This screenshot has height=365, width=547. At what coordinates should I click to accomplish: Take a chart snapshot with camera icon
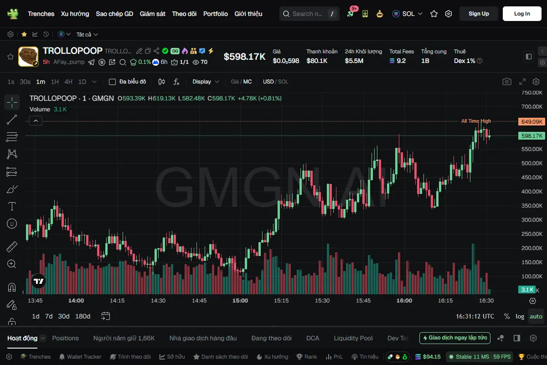(507, 82)
